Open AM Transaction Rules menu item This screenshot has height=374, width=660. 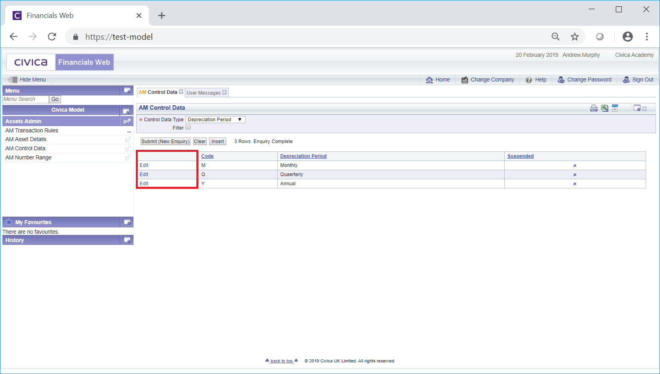pos(32,130)
